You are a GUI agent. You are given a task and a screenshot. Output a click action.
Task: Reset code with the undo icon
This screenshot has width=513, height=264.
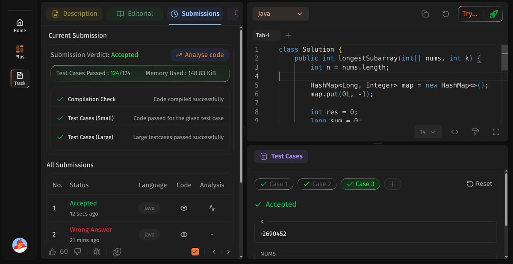click(x=445, y=14)
